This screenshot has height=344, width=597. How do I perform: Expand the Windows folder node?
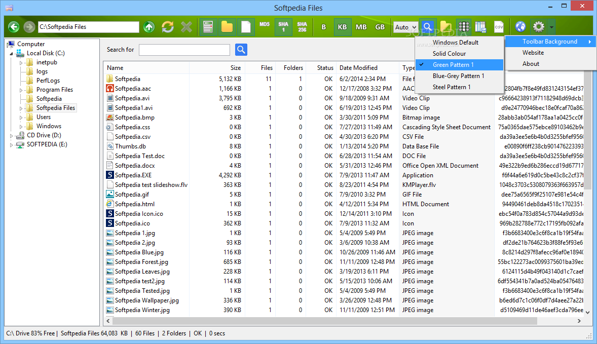click(21, 126)
